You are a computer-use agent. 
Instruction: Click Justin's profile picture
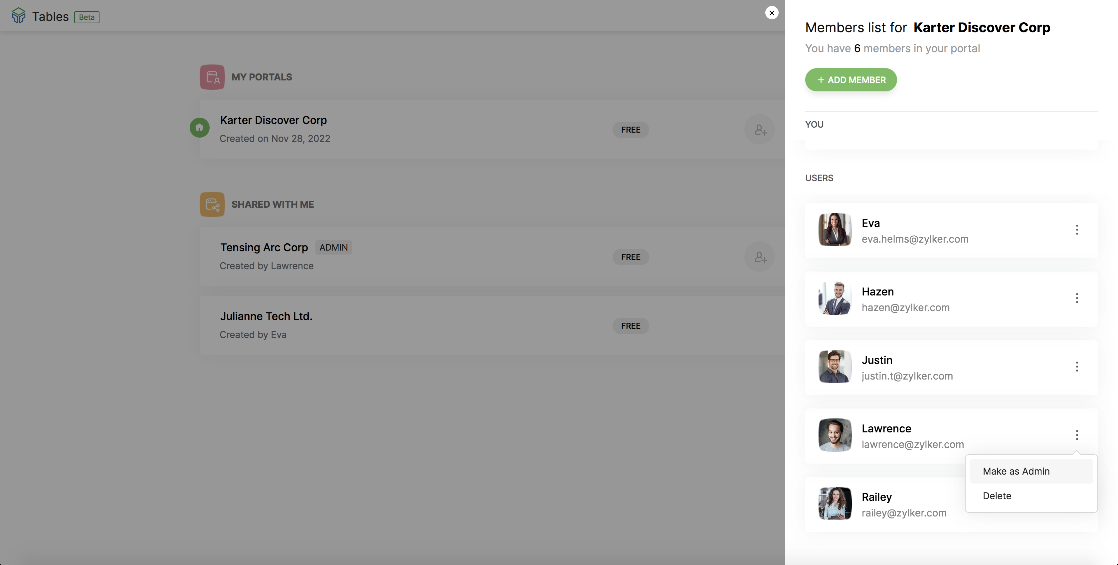835,367
